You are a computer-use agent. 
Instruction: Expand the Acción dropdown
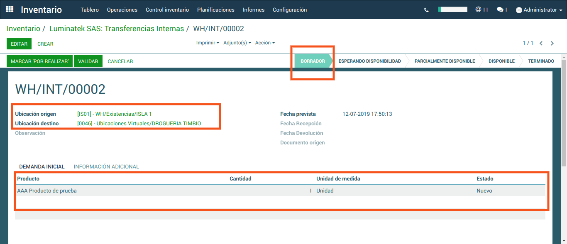click(265, 43)
